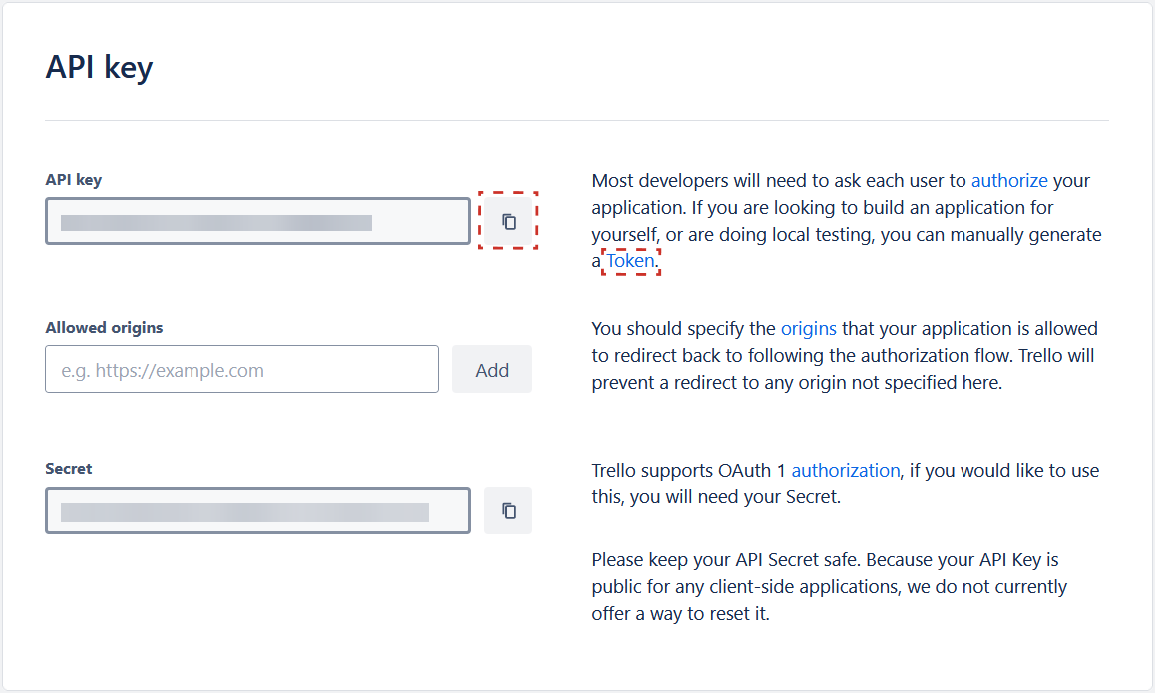Click the Secret field label
This screenshot has width=1155, height=693.
[69, 469]
